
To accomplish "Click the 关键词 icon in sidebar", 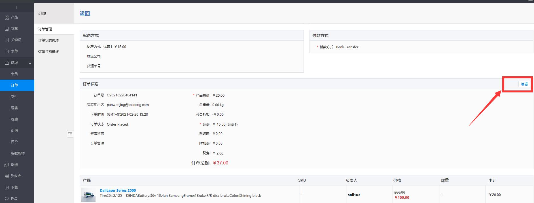I will [x=7, y=40].
